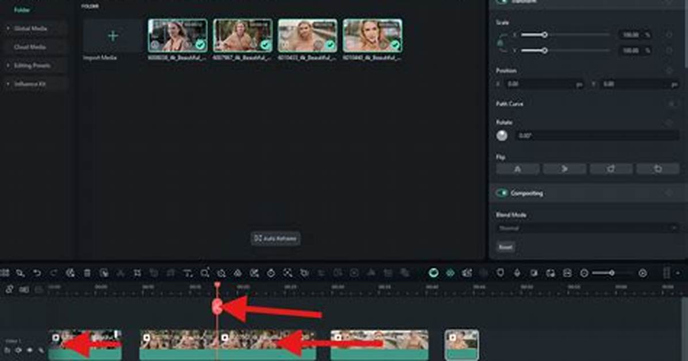Rotate clip counterclockwise button
688x361 pixels.
tap(658, 169)
